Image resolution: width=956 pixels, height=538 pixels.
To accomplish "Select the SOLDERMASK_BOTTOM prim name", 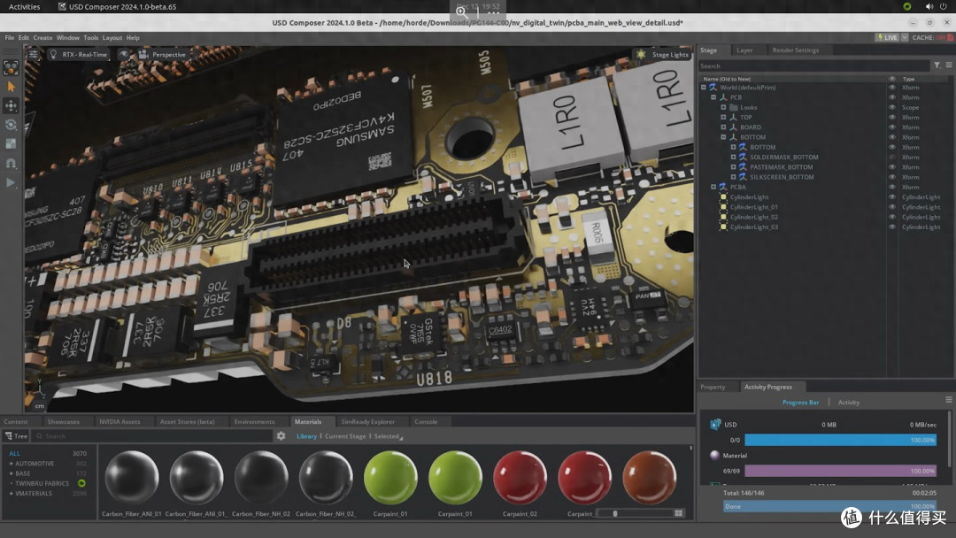I will pyautogui.click(x=784, y=158).
